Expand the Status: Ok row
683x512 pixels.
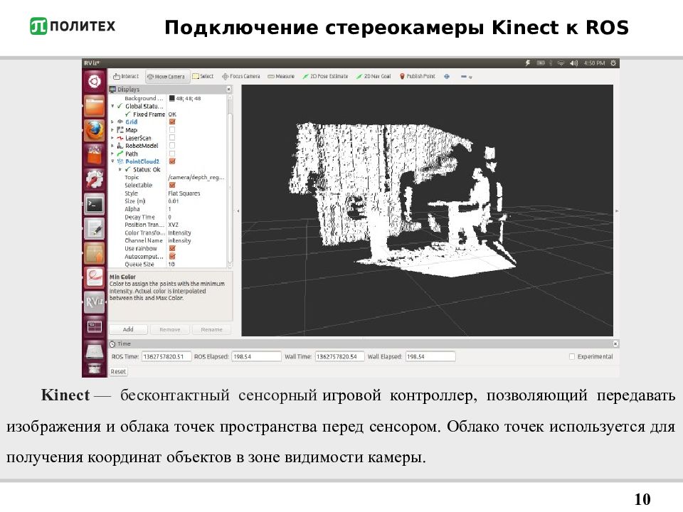click(x=121, y=169)
